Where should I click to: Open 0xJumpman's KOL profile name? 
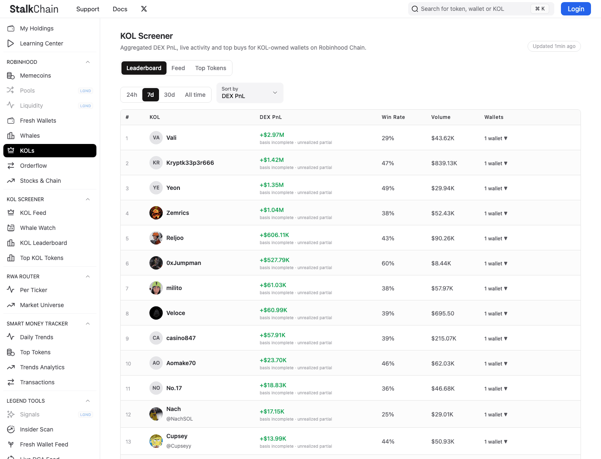tap(184, 263)
